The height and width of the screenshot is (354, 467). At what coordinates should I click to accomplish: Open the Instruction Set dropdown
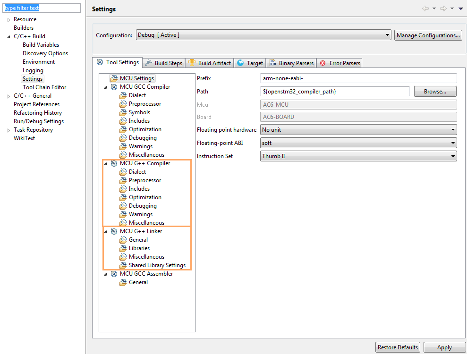(x=358, y=156)
